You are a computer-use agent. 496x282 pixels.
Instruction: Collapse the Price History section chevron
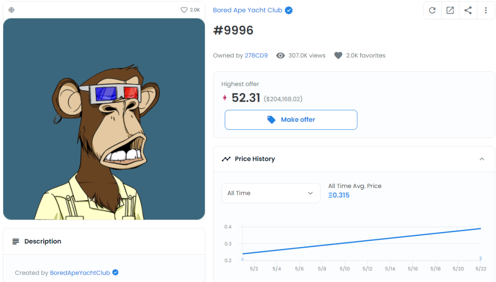point(482,159)
